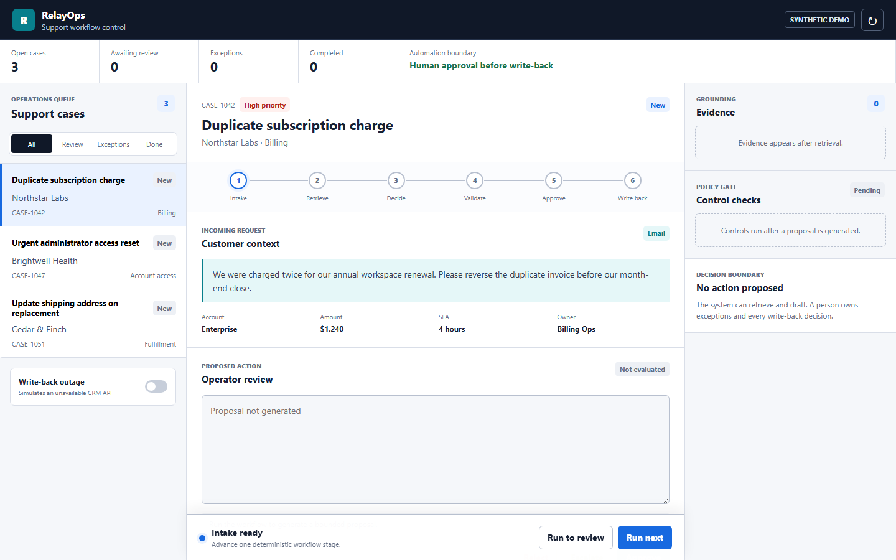
Task: Click the CASE-1047 identifier
Action: click(29, 276)
